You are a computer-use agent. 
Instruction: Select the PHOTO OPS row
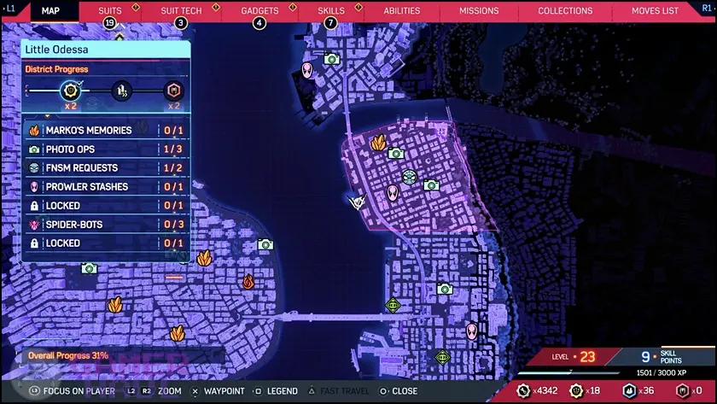107,149
